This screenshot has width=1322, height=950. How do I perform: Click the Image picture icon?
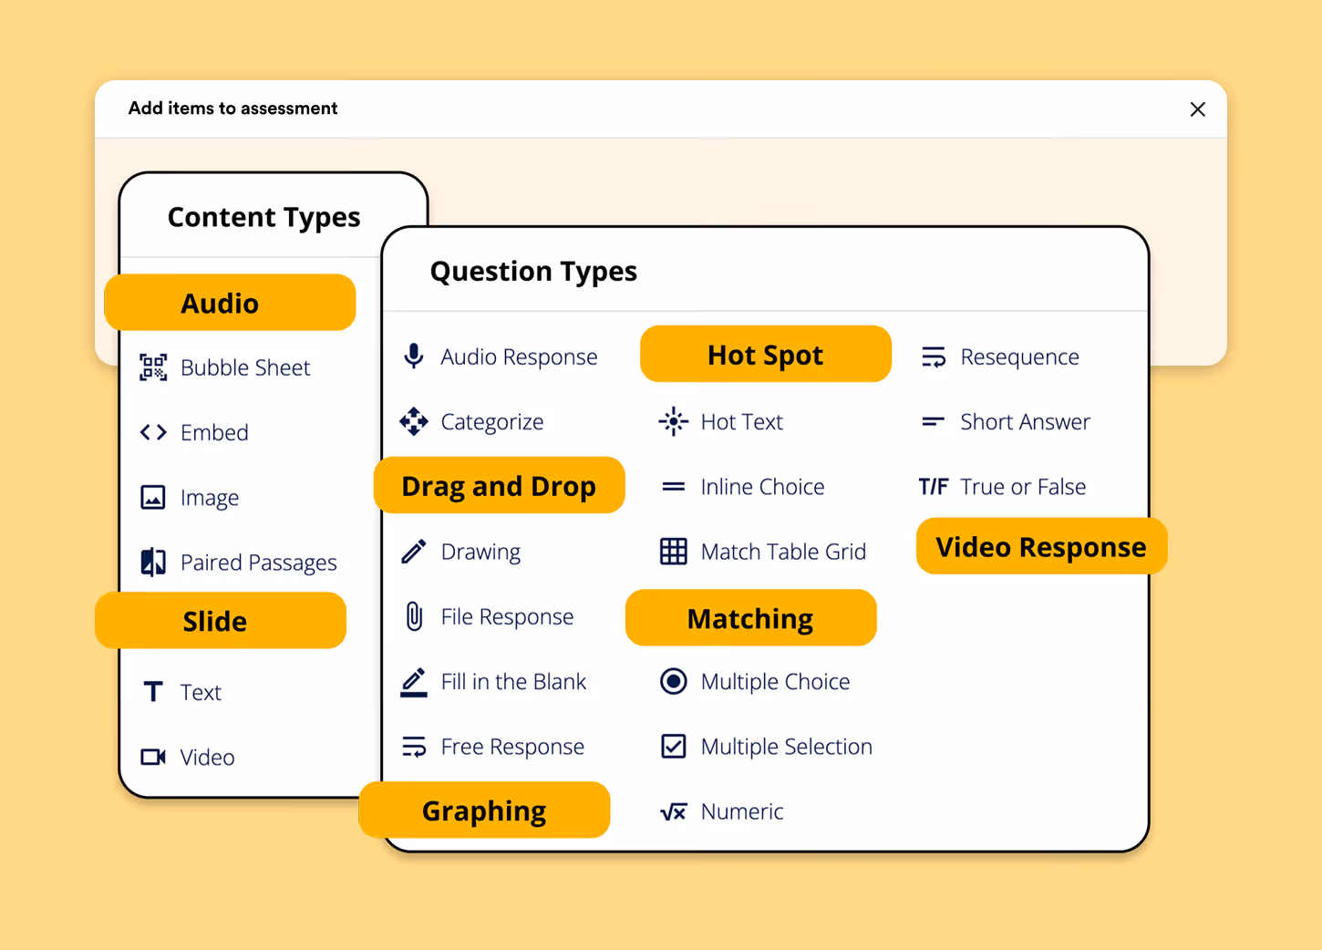click(153, 498)
